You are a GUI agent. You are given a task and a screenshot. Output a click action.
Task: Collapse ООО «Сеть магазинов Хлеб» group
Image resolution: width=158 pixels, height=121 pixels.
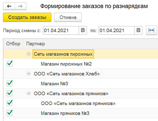(29, 74)
